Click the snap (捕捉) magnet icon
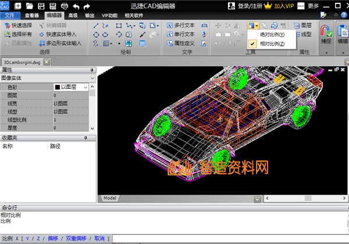 [x=326, y=30]
